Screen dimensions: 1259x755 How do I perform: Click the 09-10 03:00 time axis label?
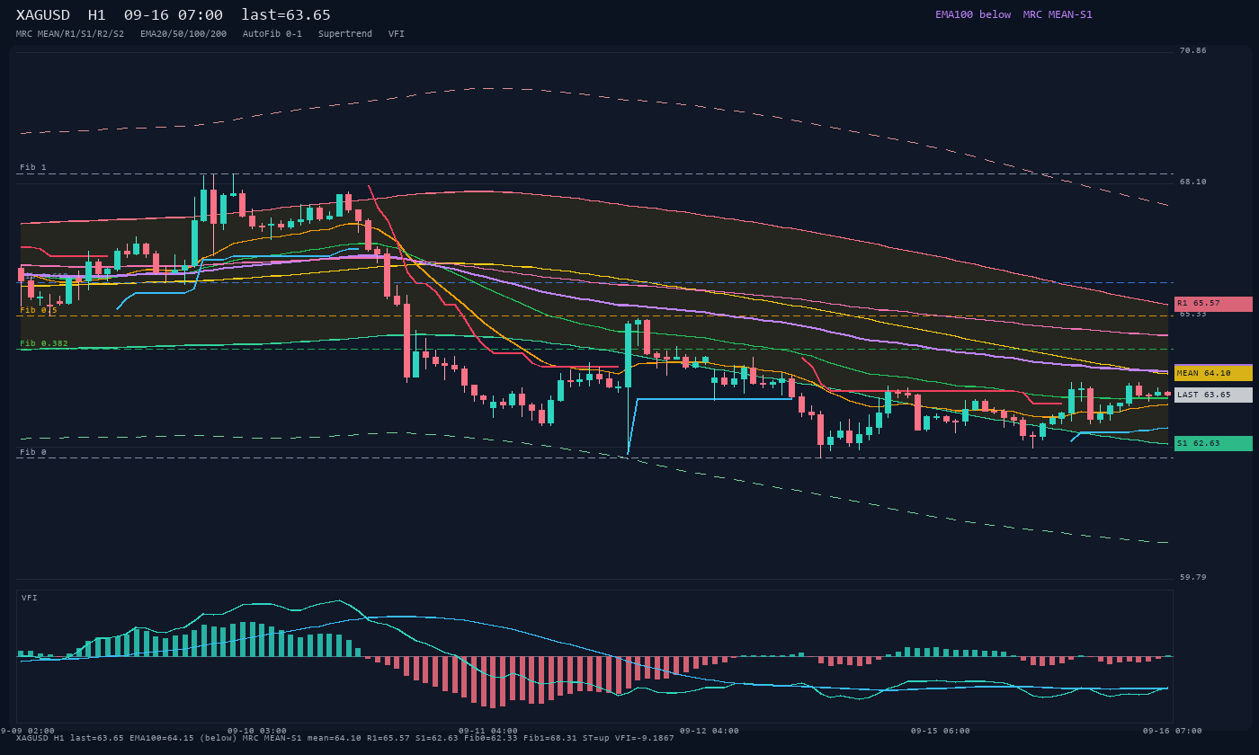[257, 731]
